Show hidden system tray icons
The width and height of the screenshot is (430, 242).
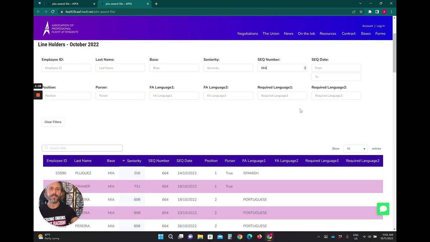pyautogui.click(x=318, y=237)
